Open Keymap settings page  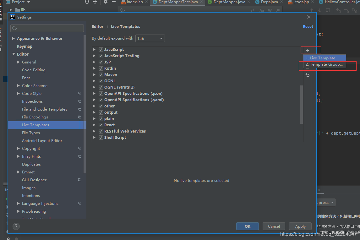(x=25, y=46)
